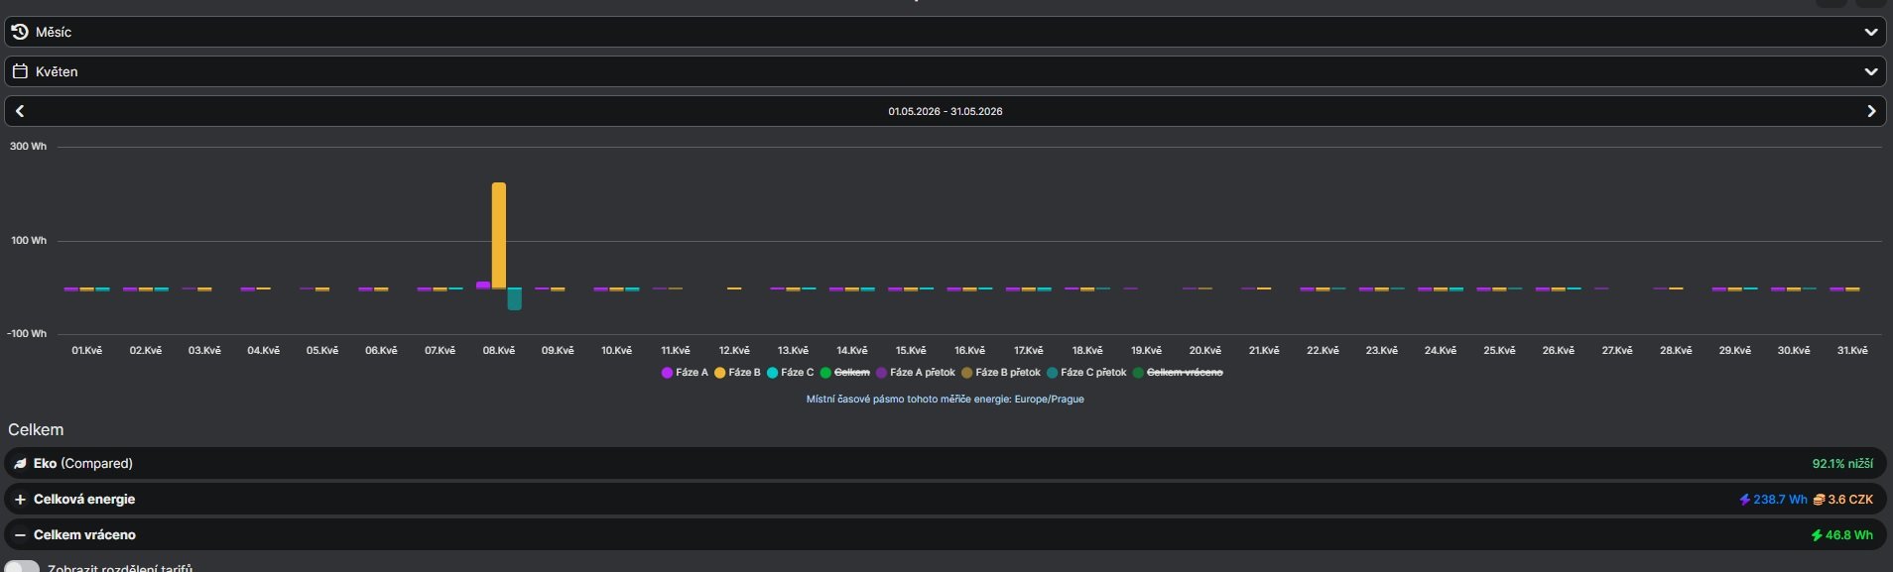1893x572 pixels.
Task: Click the minus icon beside Celkem vráceno
Action: coord(20,535)
